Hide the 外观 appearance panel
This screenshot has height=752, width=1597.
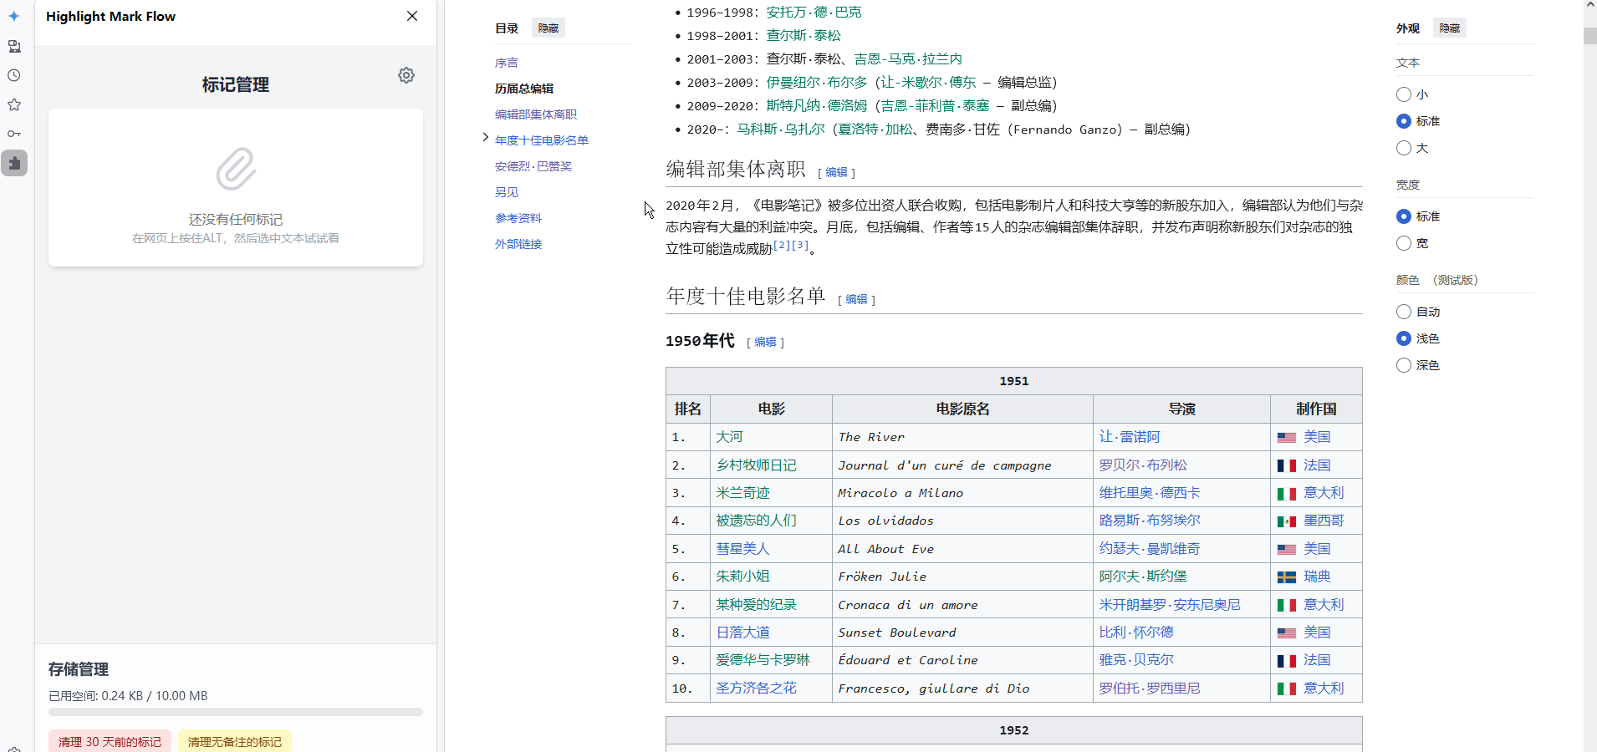click(x=1450, y=28)
